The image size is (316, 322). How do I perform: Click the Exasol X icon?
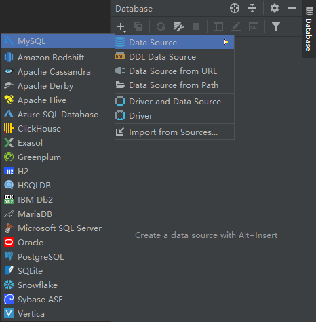9,142
